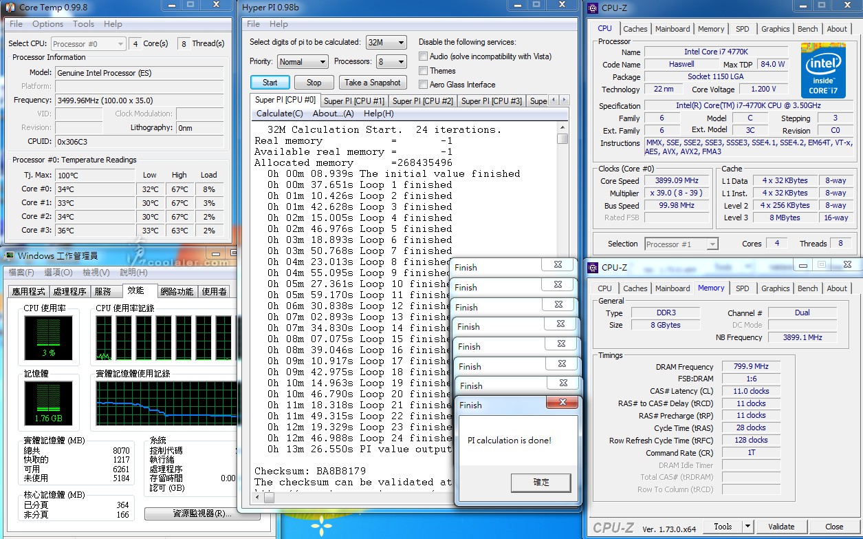Click the Core Temp Model text field
This screenshot has height=539, width=863.
coord(139,72)
